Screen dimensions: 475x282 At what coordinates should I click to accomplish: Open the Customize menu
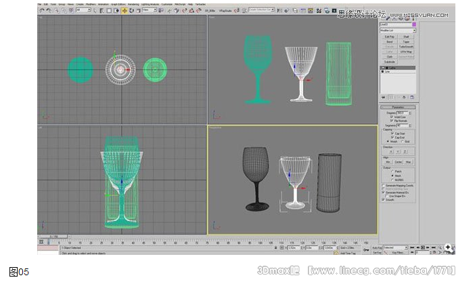click(167, 5)
